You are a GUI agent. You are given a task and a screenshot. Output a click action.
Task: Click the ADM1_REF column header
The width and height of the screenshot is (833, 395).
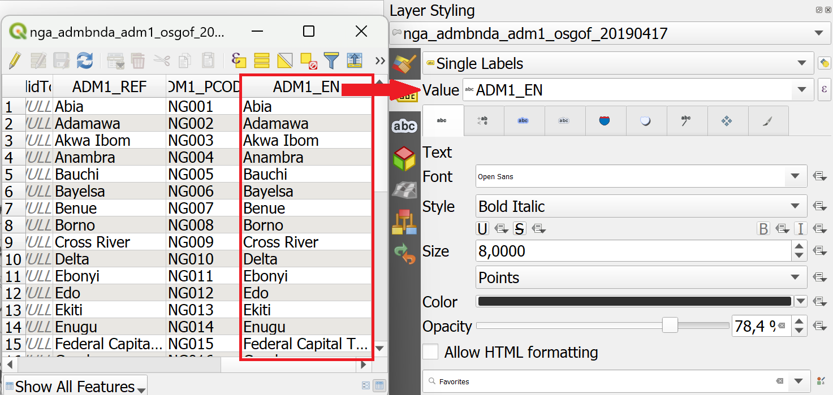click(109, 86)
